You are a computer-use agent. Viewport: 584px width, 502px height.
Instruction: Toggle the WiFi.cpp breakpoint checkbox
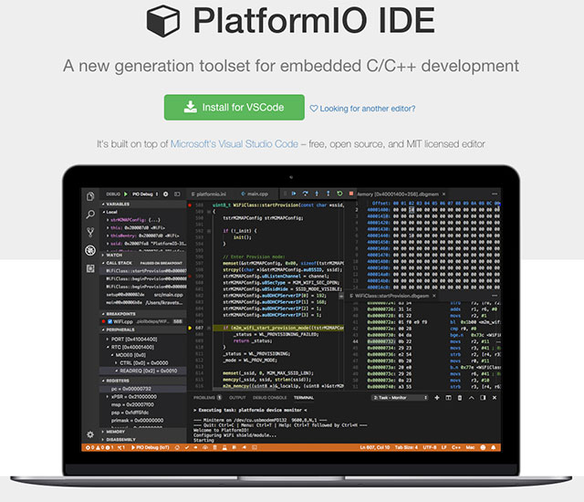click(109, 322)
